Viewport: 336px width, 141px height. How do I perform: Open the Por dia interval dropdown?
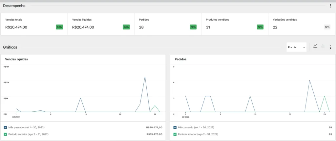[x=296, y=47]
